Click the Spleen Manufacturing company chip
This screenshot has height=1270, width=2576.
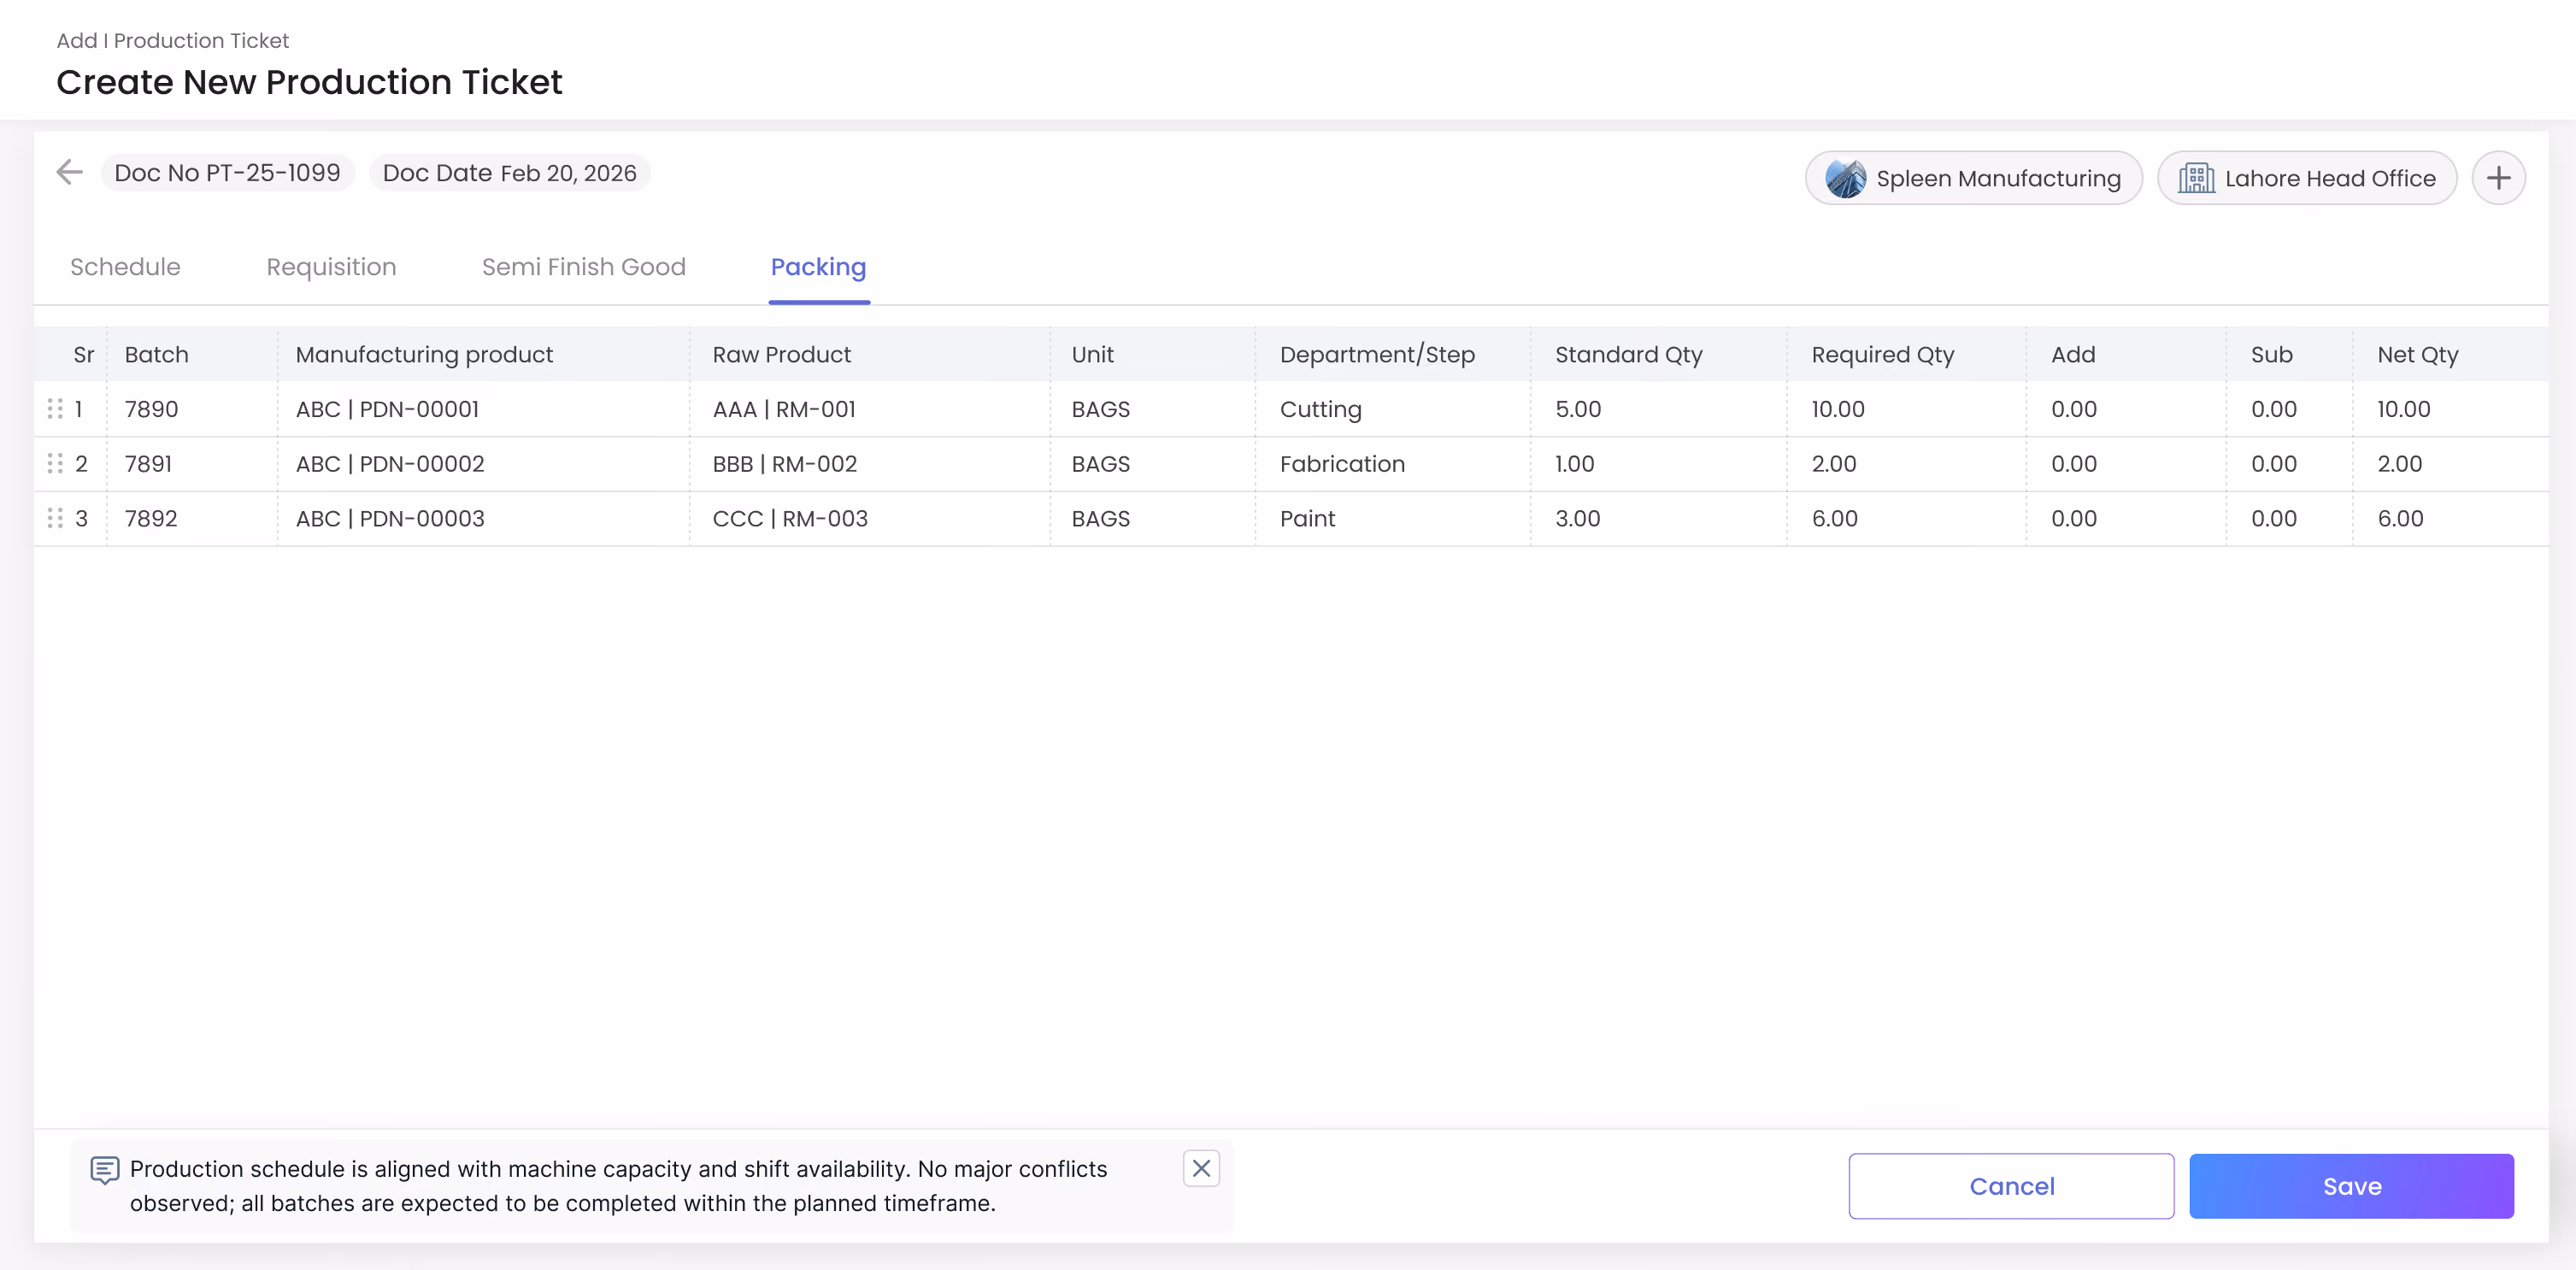[x=1973, y=178]
